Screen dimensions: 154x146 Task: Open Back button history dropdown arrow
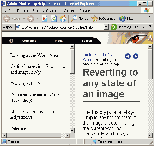click(24, 19)
